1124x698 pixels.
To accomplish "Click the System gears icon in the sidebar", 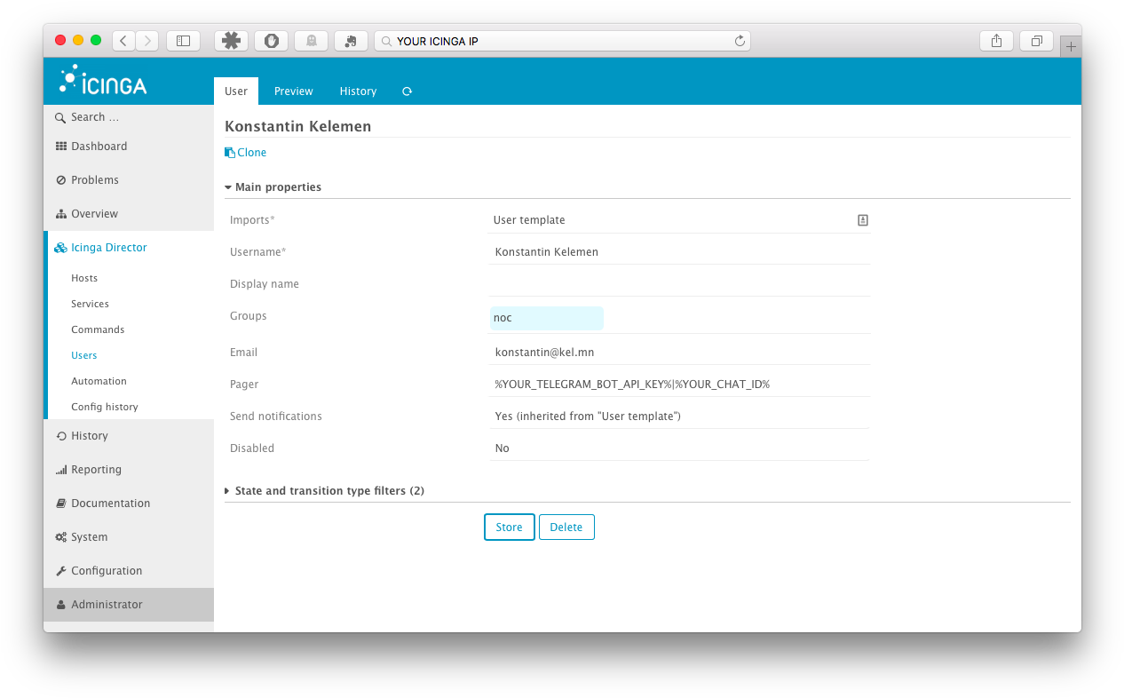I will tap(59, 536).
